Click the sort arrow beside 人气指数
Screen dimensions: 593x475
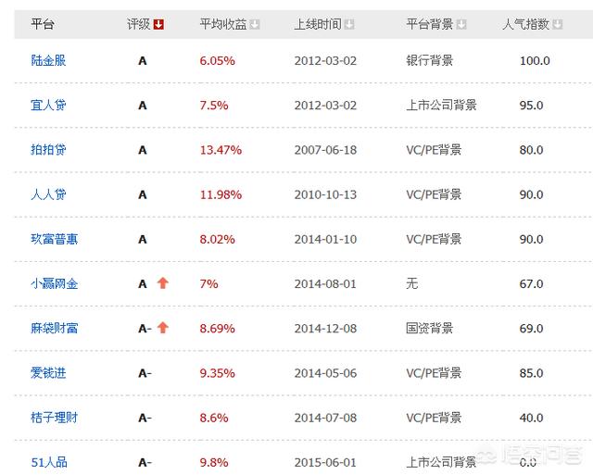[x=557, y=24]
